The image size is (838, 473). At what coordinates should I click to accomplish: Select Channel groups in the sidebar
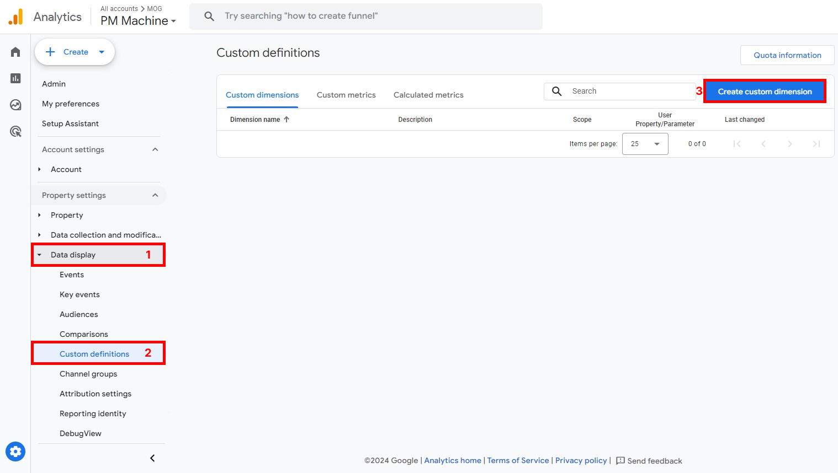(88, 374)
